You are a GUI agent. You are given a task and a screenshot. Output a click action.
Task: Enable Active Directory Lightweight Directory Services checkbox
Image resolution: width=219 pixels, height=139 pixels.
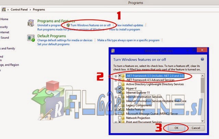pos(120,84)
